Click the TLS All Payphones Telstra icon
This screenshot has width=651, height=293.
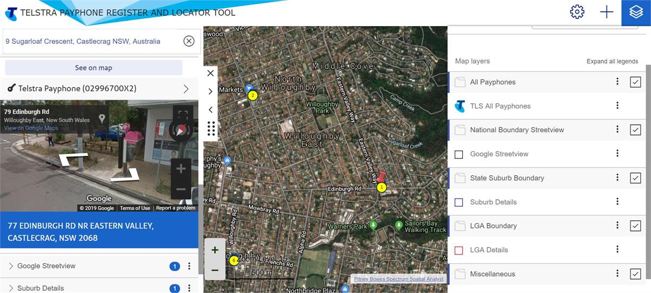[x=460, y=106]
